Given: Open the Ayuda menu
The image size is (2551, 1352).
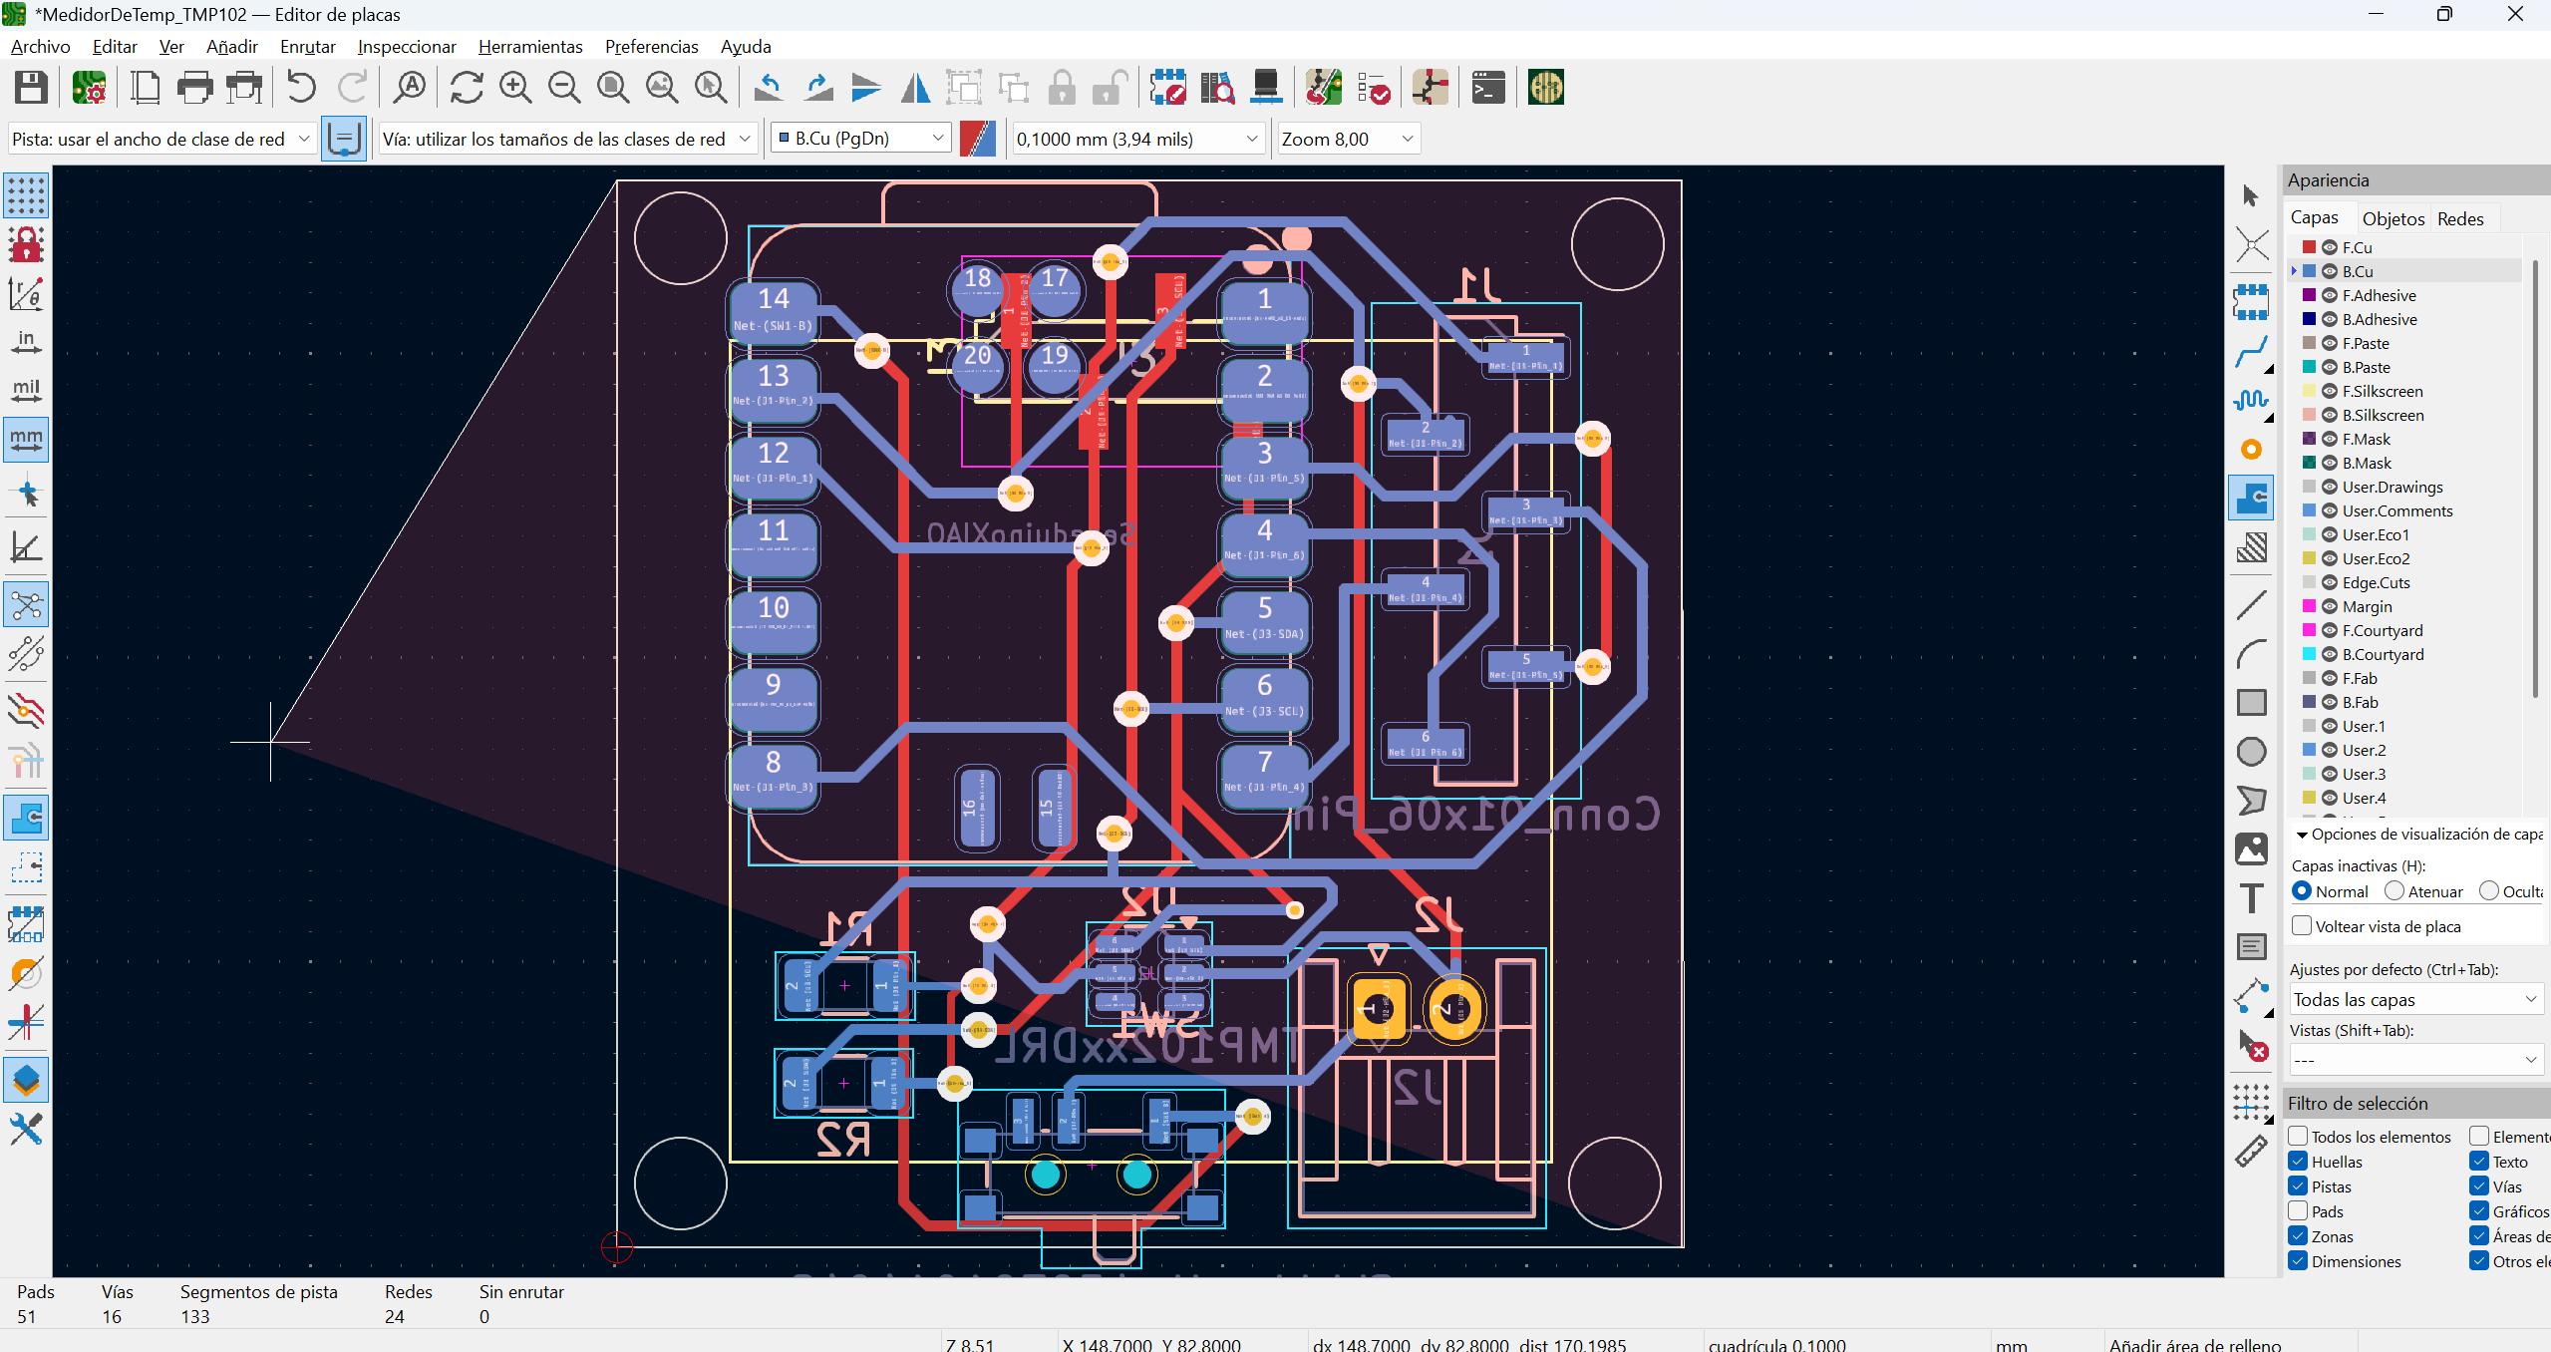Looking at the screenshot, I should 746,46.
